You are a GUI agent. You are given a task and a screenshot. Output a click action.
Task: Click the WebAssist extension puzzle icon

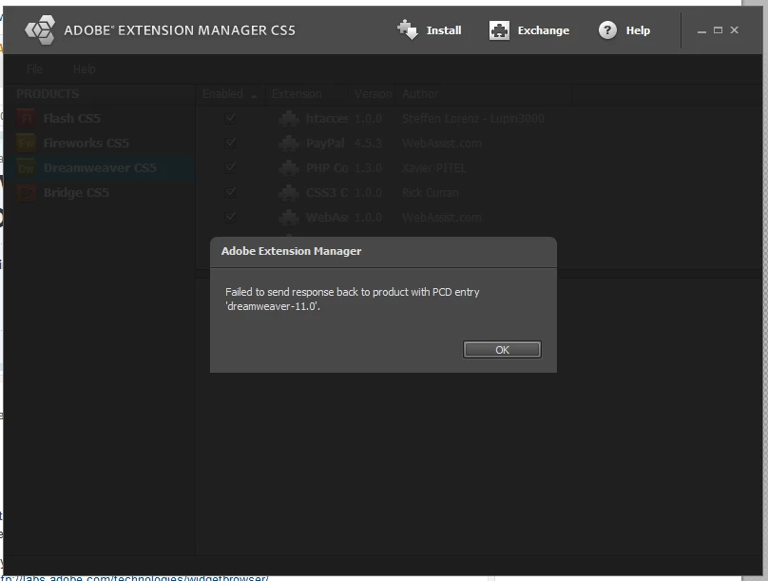coord(289,217)
